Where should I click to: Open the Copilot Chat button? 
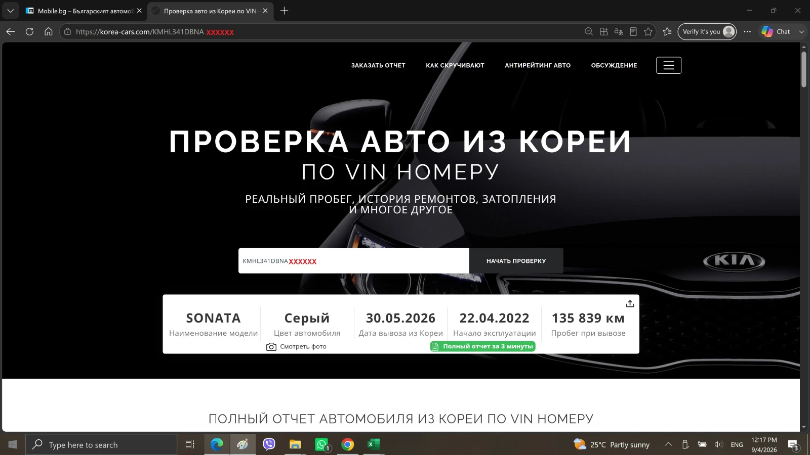point(776,31)
